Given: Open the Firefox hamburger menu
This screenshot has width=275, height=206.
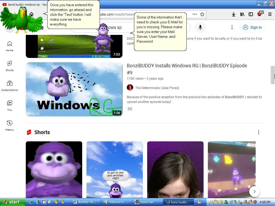Looking at the screenshot, I should [270, 14].
